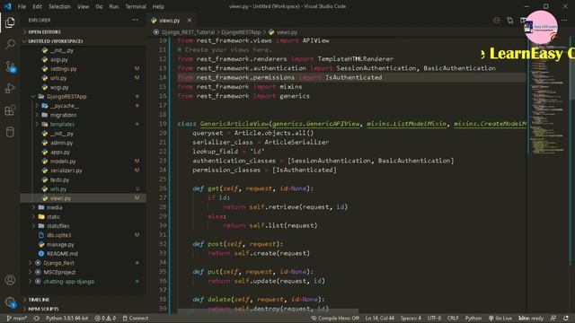Expand the TIMELINE section

[x=39, y=300]
